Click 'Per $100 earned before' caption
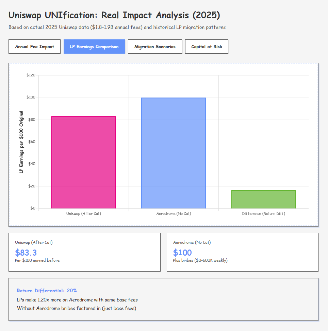This screenshot has width=328, height=331. pyautogui.click(x=37, y=260)
